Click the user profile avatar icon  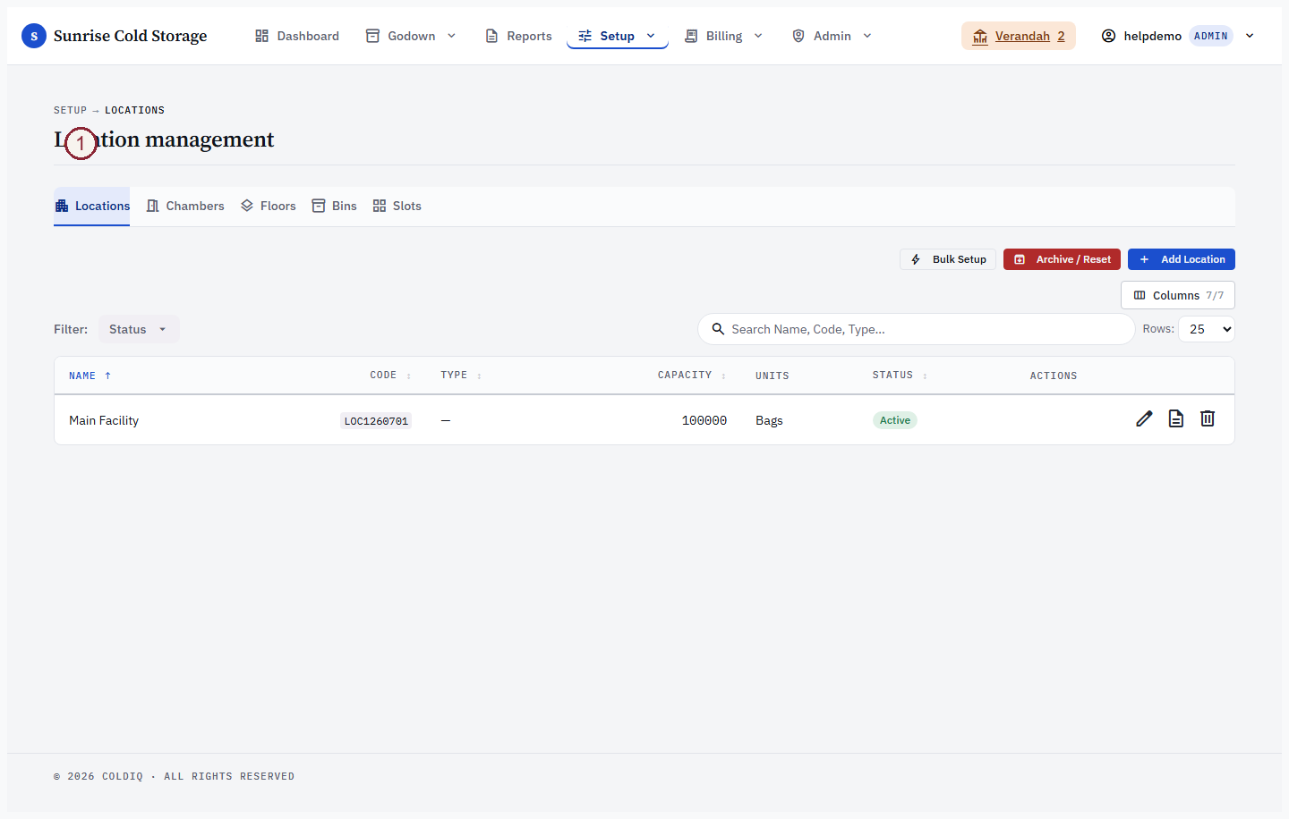click(x=1108, y=36)
